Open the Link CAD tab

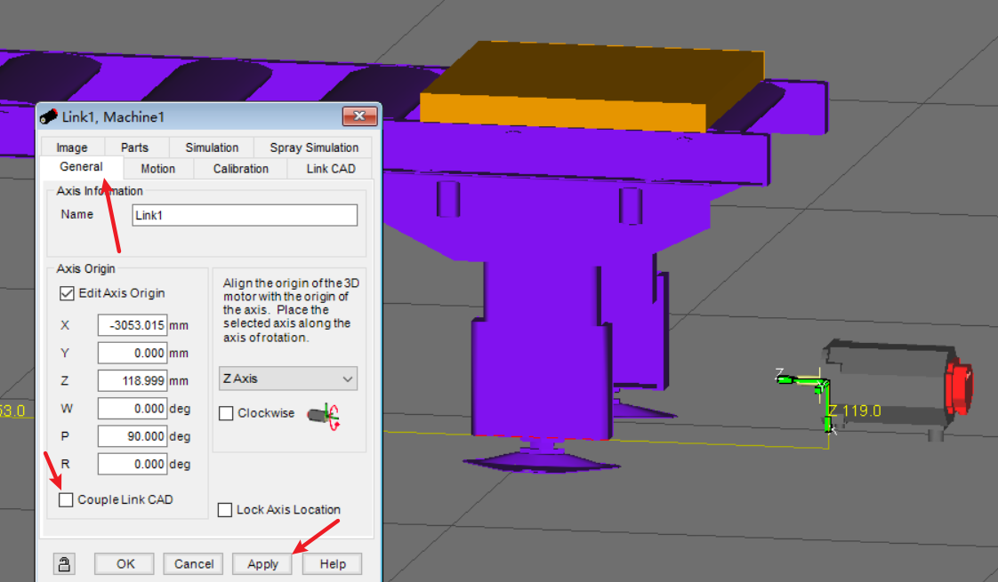pos(331,169)
